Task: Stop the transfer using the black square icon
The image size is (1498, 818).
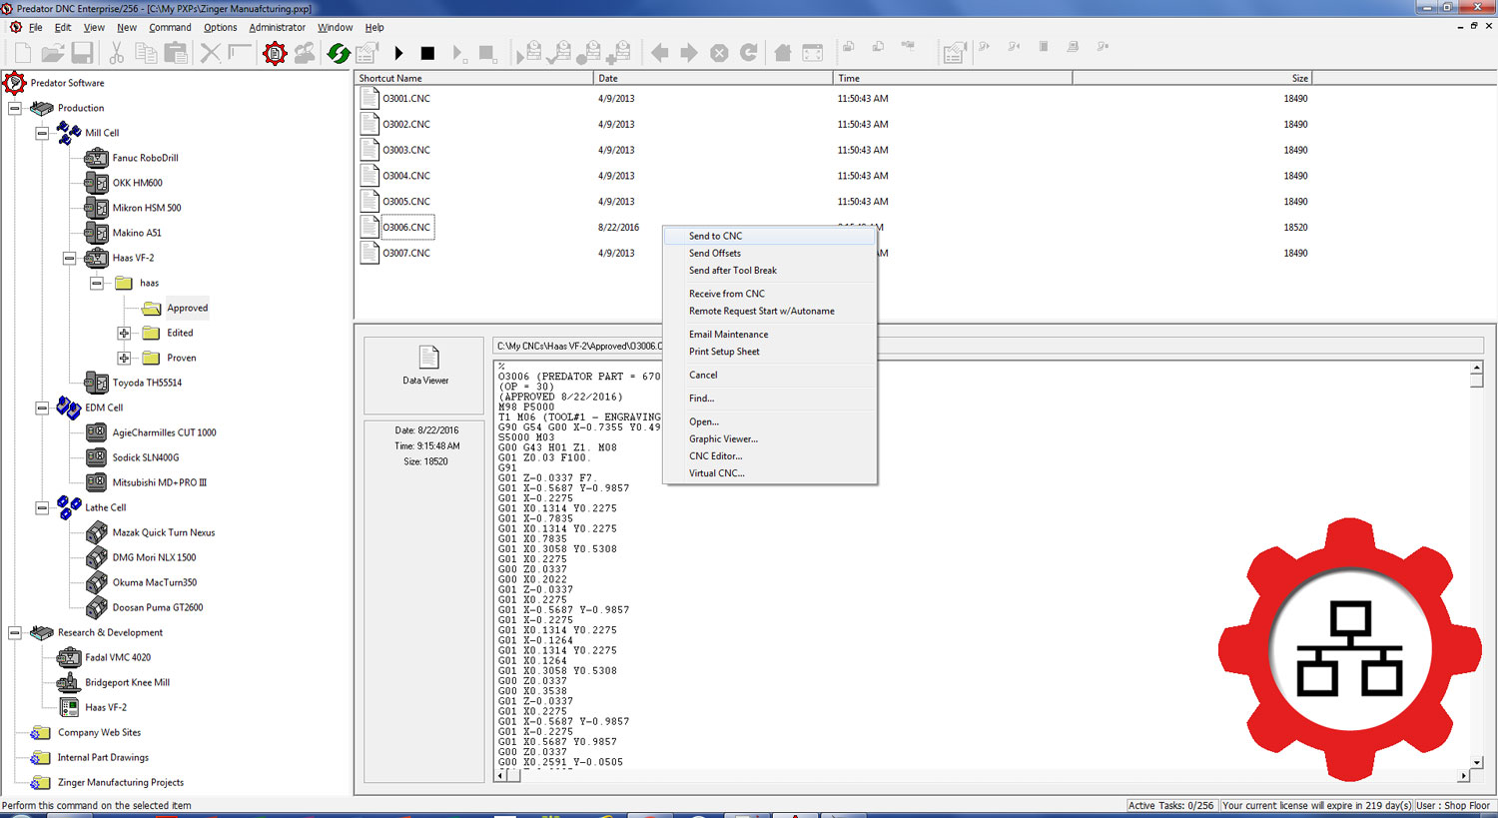Action: coord(429,53)
